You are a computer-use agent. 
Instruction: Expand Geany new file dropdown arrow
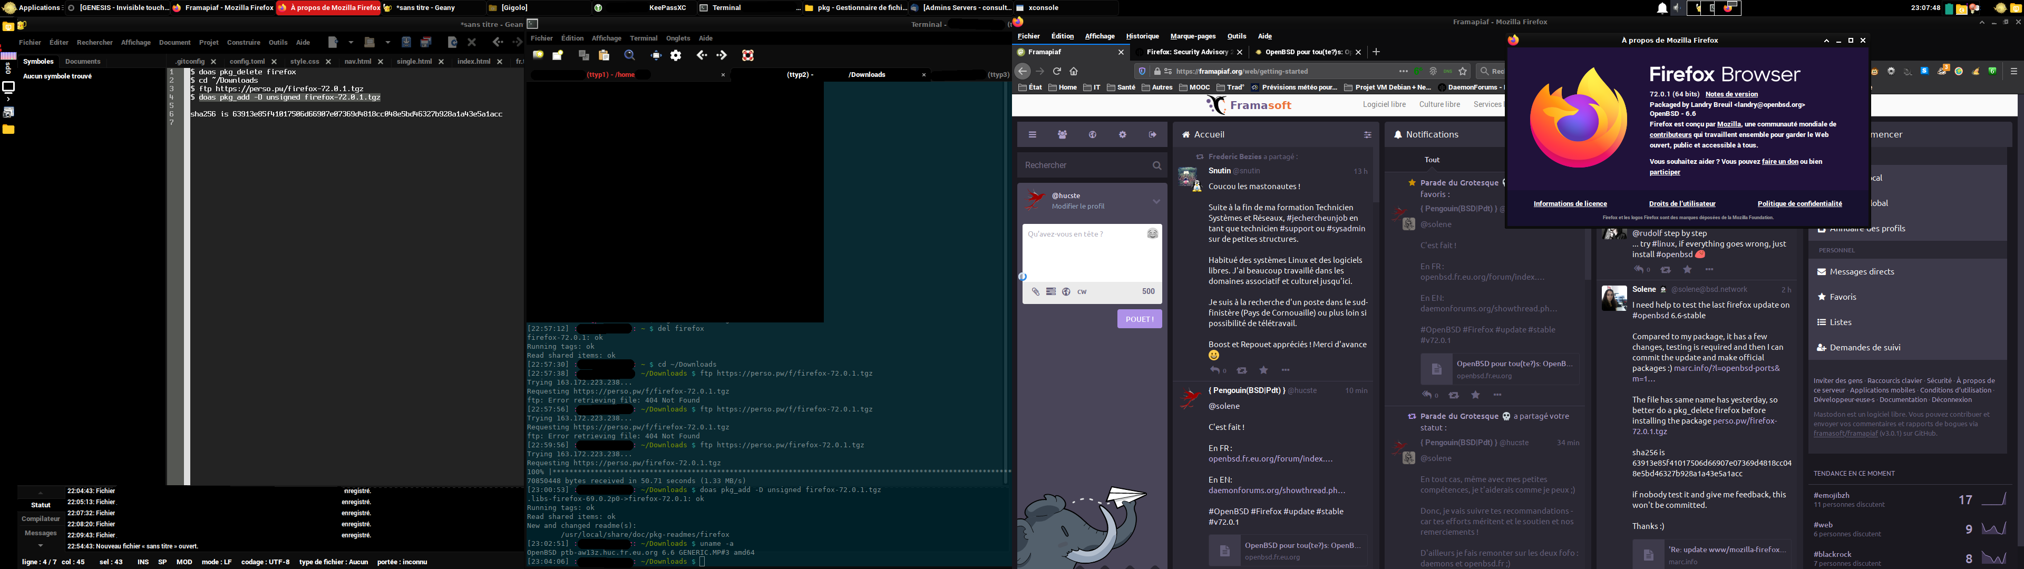coord(351,43)
